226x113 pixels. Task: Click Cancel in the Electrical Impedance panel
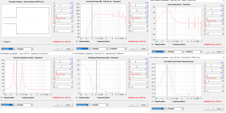[x=68, y=105]
